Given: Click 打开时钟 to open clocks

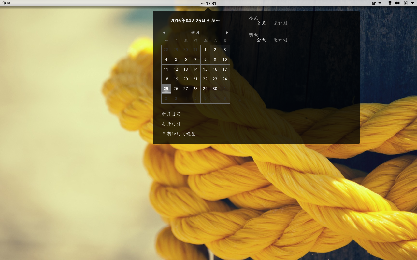Looking at the screenshot, I should point(171,124).
